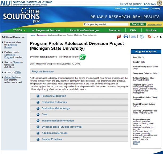Expand the Additional References section
The image size is (163, 154).
79,133
